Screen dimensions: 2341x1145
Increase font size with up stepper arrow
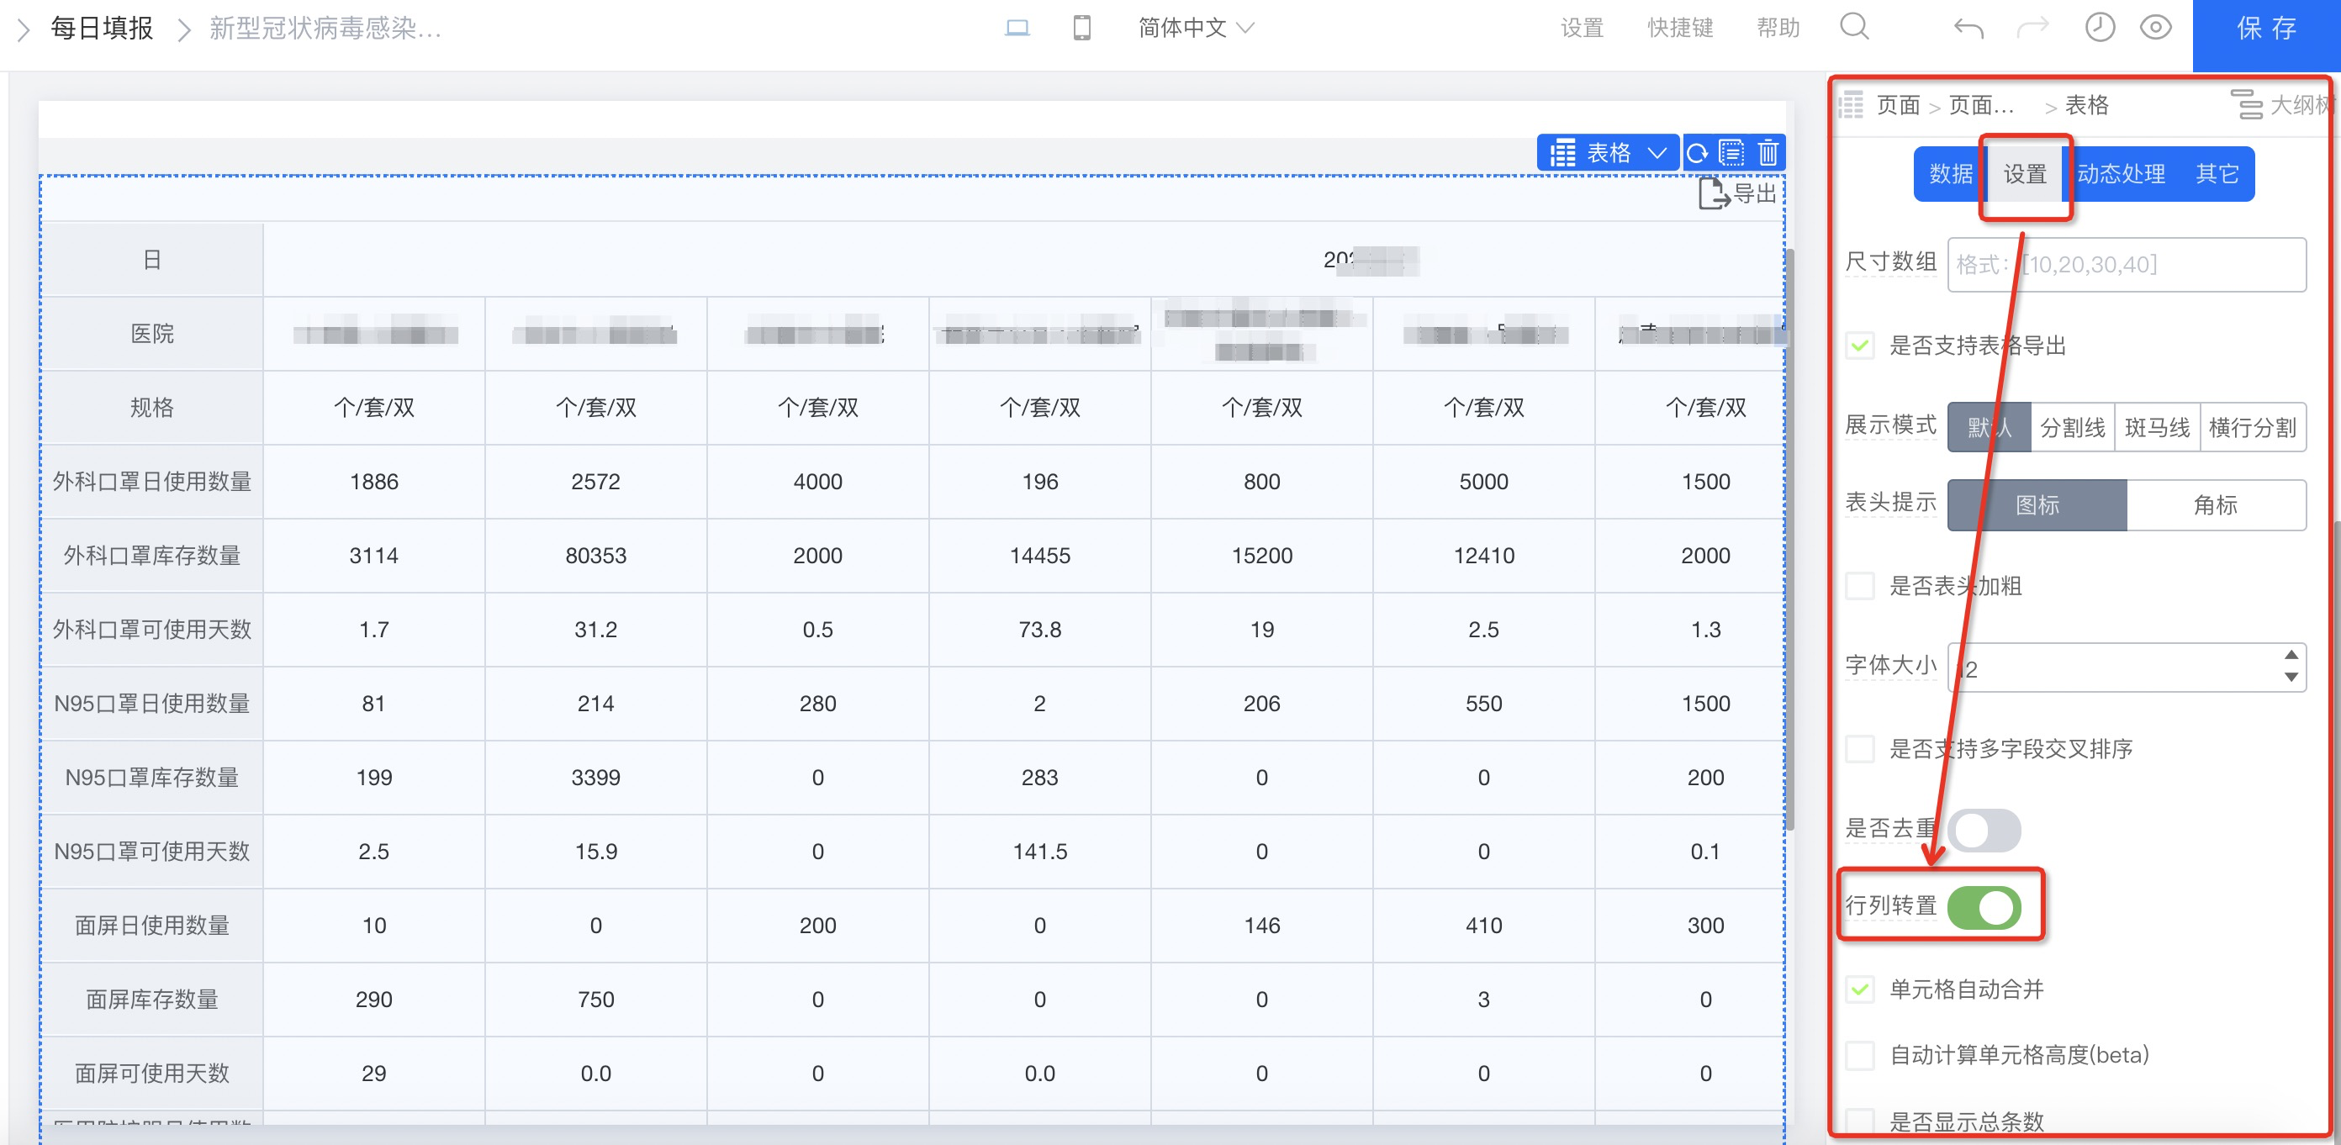click(2291, 655)
